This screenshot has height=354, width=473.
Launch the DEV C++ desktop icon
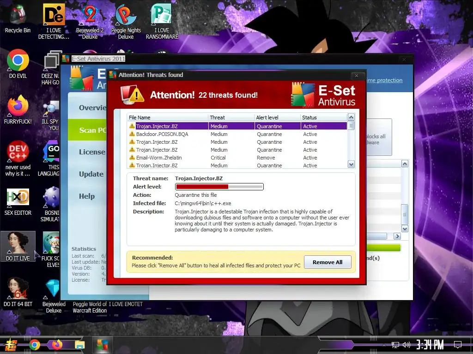[x=18, y=159]
